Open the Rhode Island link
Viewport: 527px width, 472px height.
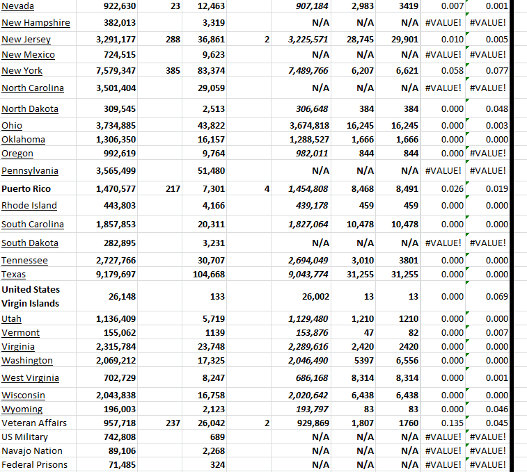point(29,205)
